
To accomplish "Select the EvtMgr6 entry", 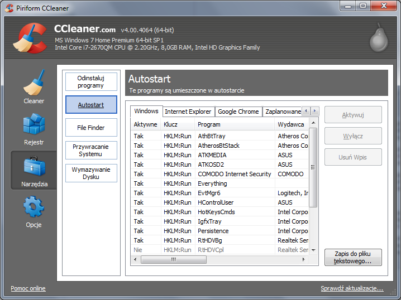I will point(219,193).
